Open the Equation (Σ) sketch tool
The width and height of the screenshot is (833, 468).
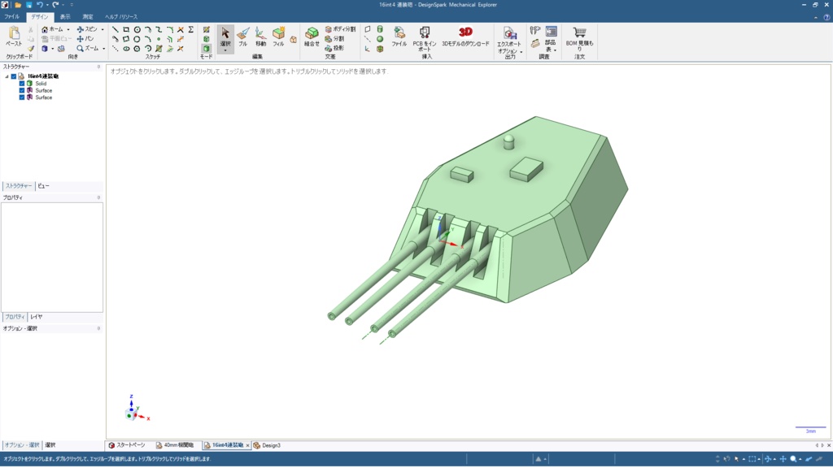[190, 30]
